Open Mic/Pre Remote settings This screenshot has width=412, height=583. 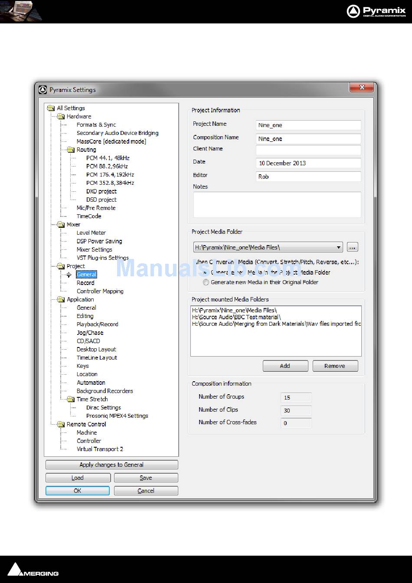[96, 208]
